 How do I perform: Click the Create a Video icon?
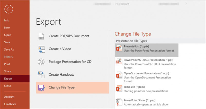[x=41, y=49]
